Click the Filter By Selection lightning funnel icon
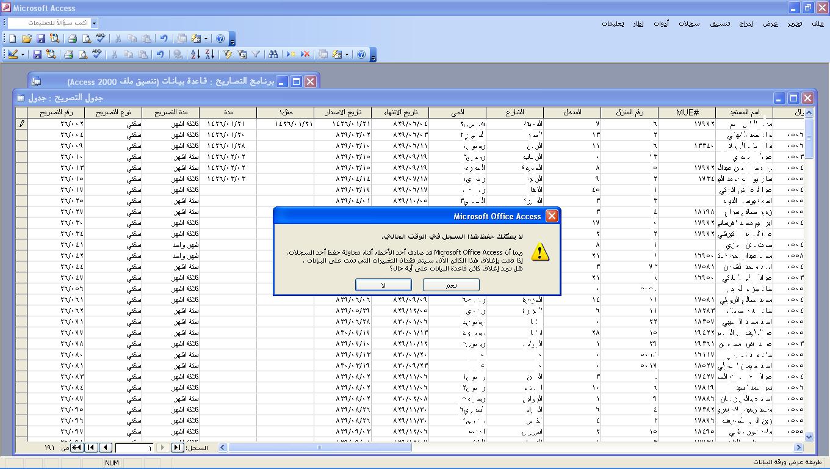This screenshot has width=830, height=469. pyautogui.click(x=228, y=54)
